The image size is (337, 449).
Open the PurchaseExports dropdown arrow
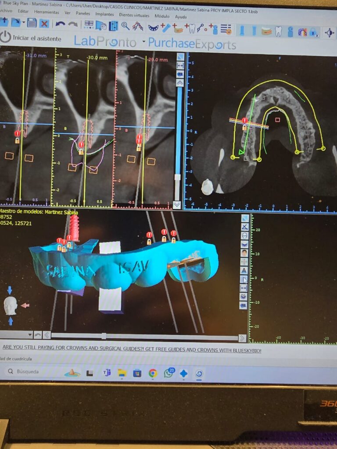[x=143, y=42]
